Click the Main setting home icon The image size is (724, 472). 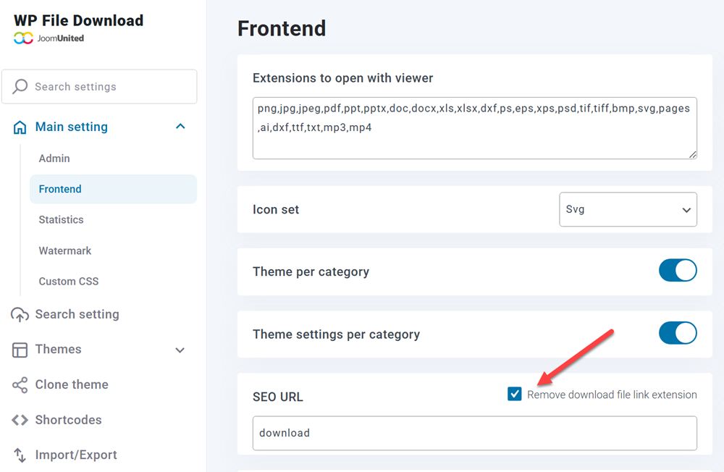(x=20, y=127)
